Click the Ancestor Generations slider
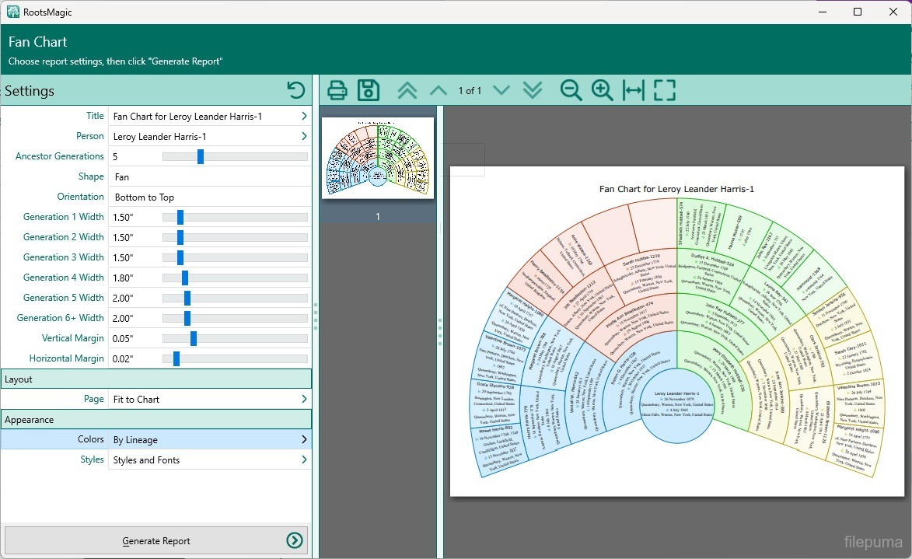Image resolution: width=912 pixels, height=559 pixels. click(201, 156)
